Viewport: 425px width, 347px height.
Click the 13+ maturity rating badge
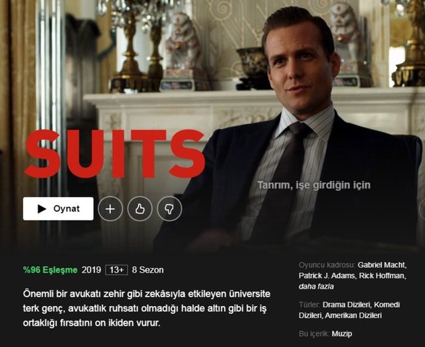117,270
